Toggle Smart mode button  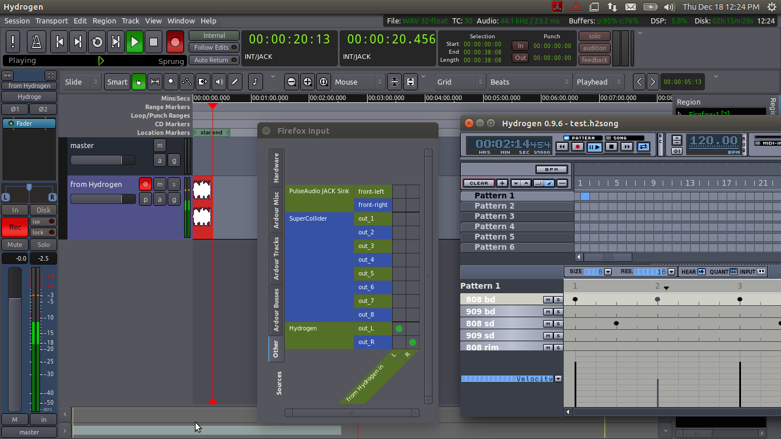coord(117,82)
